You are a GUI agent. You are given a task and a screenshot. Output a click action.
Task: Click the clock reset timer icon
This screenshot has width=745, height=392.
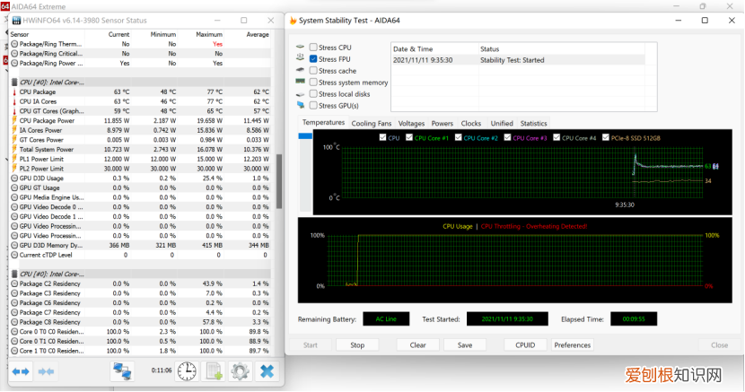point(186,371)
